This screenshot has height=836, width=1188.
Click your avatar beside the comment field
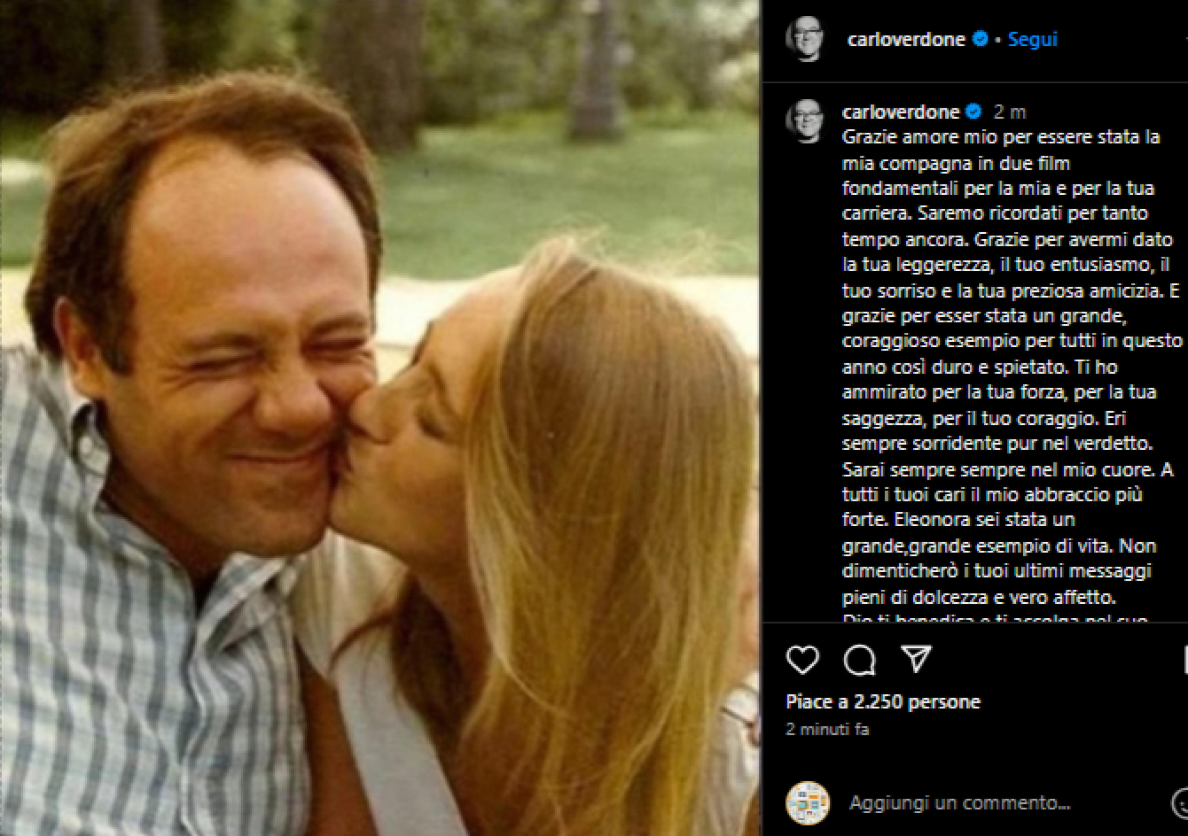[x=807, y=803]
